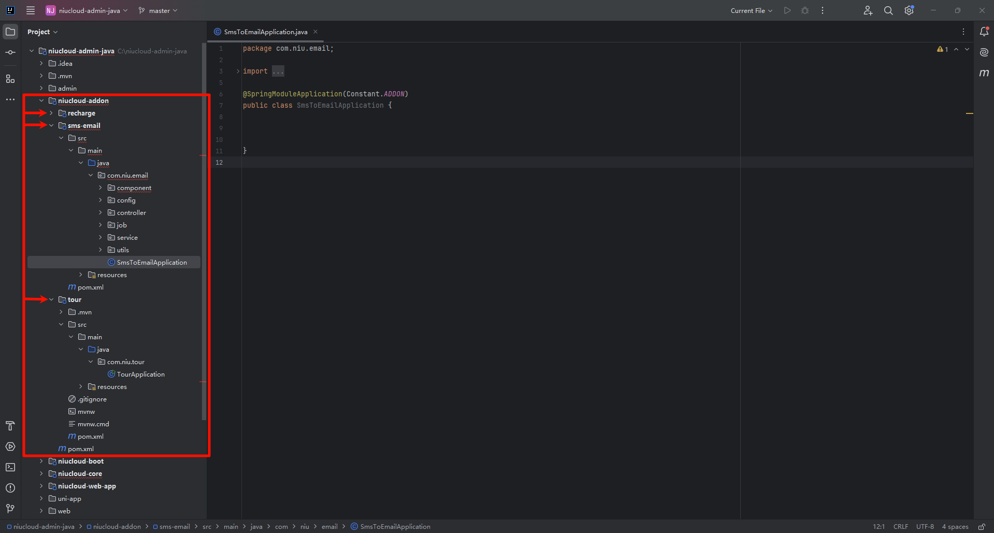Expand the recharge module
This screenshot has height=533, width=994.
51,113
